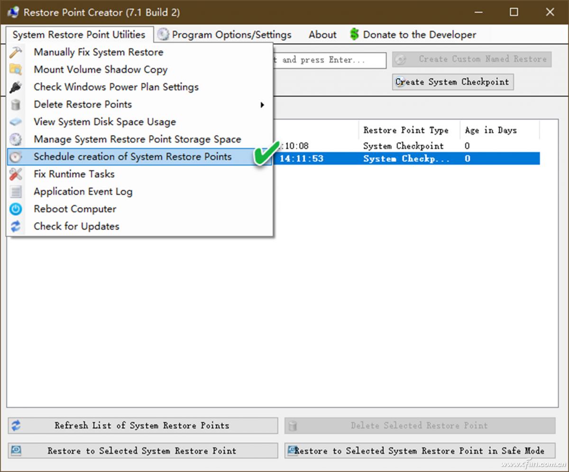Image resolution: width=569 pixels, height=472 pixels.
Task: Choose Schedule creation of System Restore Points
Action: [133, 157]
